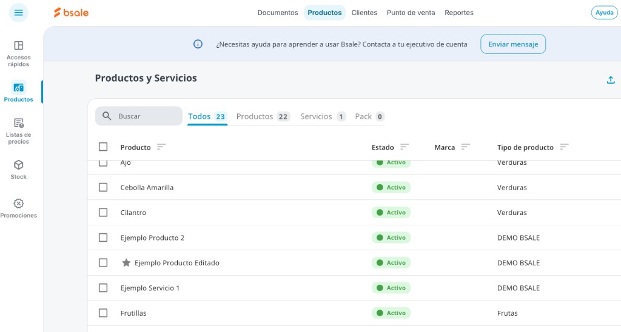Viewport: 621px width, 332px height.
Task: Click the upload export icon
Action: (x=611, y=80)
